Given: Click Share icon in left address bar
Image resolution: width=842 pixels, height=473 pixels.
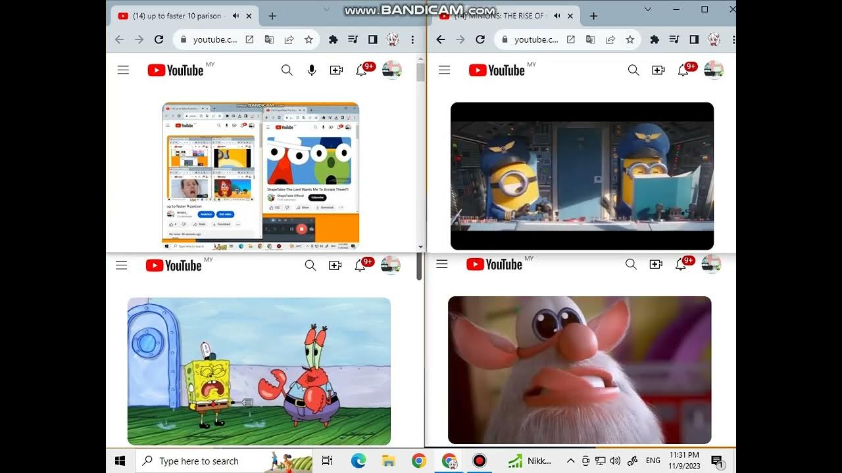Looking at the screenshot, I should click(x=289, y=39).
